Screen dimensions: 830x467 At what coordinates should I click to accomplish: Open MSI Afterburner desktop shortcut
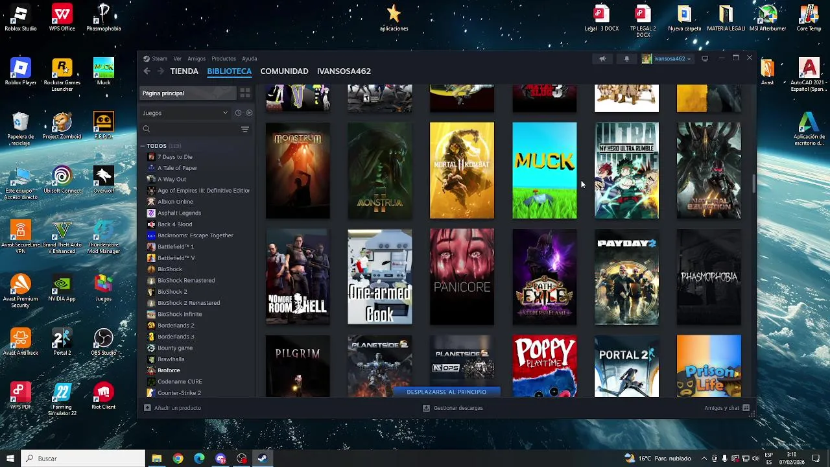(x=768, y=18)
